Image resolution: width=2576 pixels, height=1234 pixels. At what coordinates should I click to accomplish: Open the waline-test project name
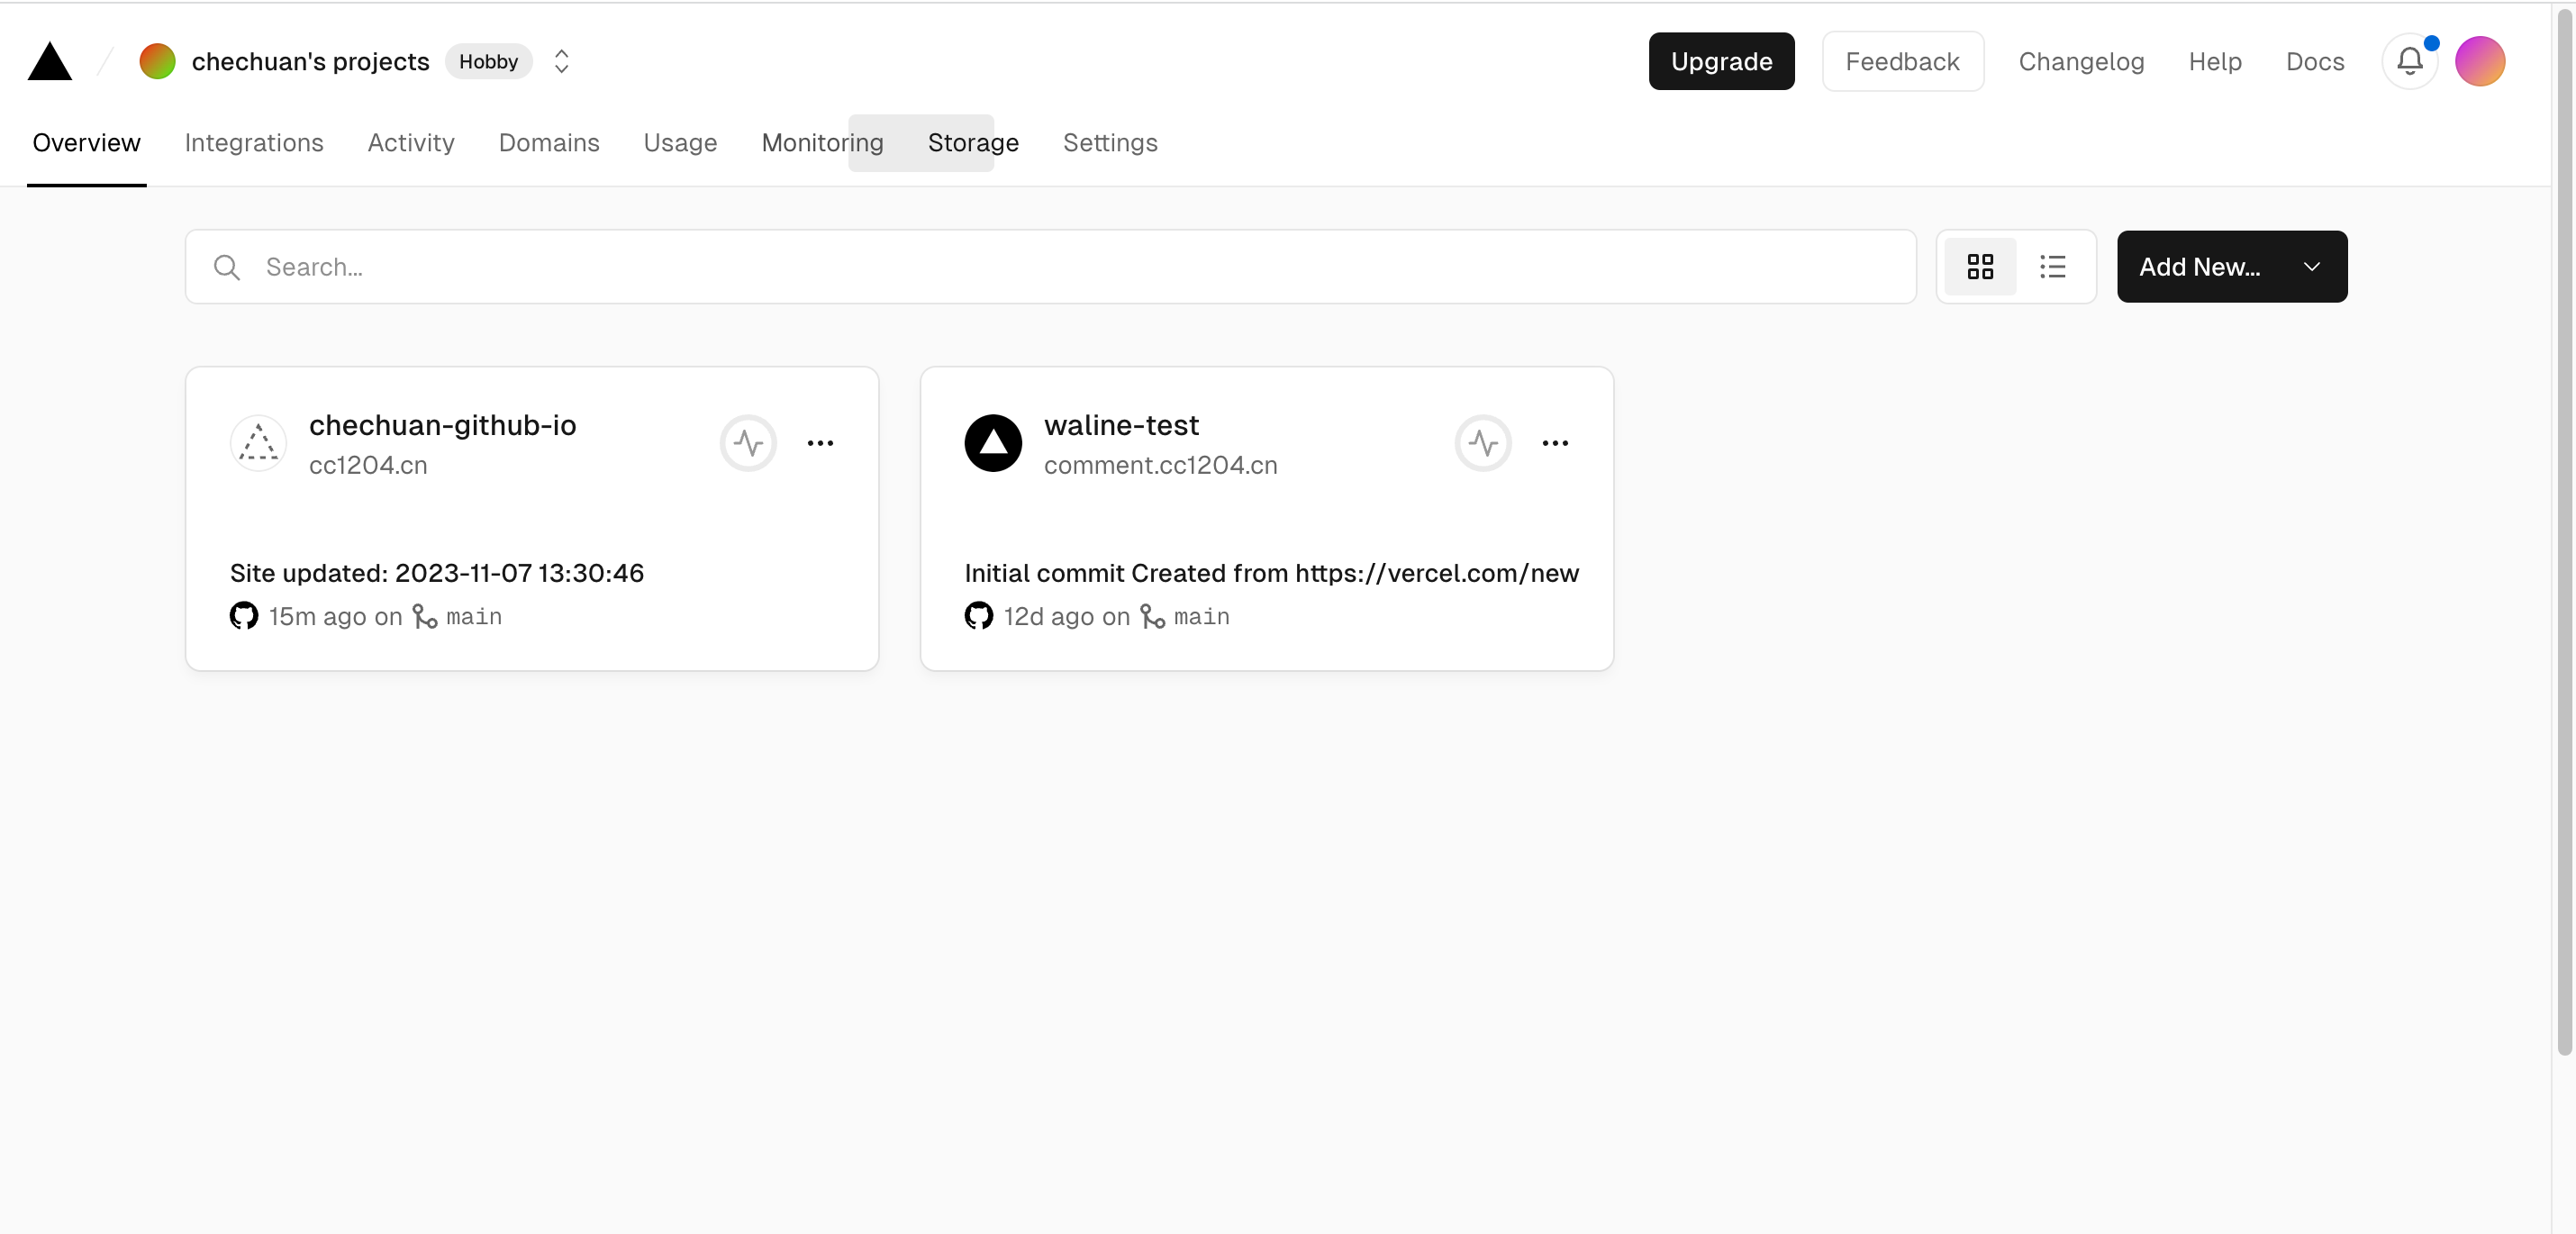(1121, 425)
